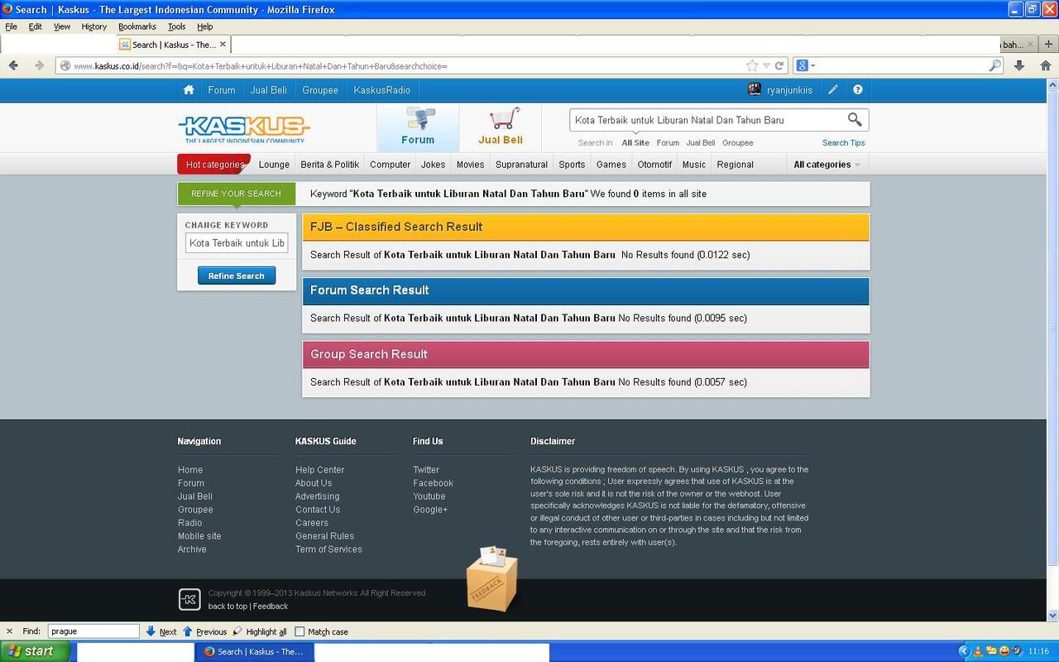Toggle Match case checkbox
Viewport: 1059px width, 662px height.
(x=299, y=631)
